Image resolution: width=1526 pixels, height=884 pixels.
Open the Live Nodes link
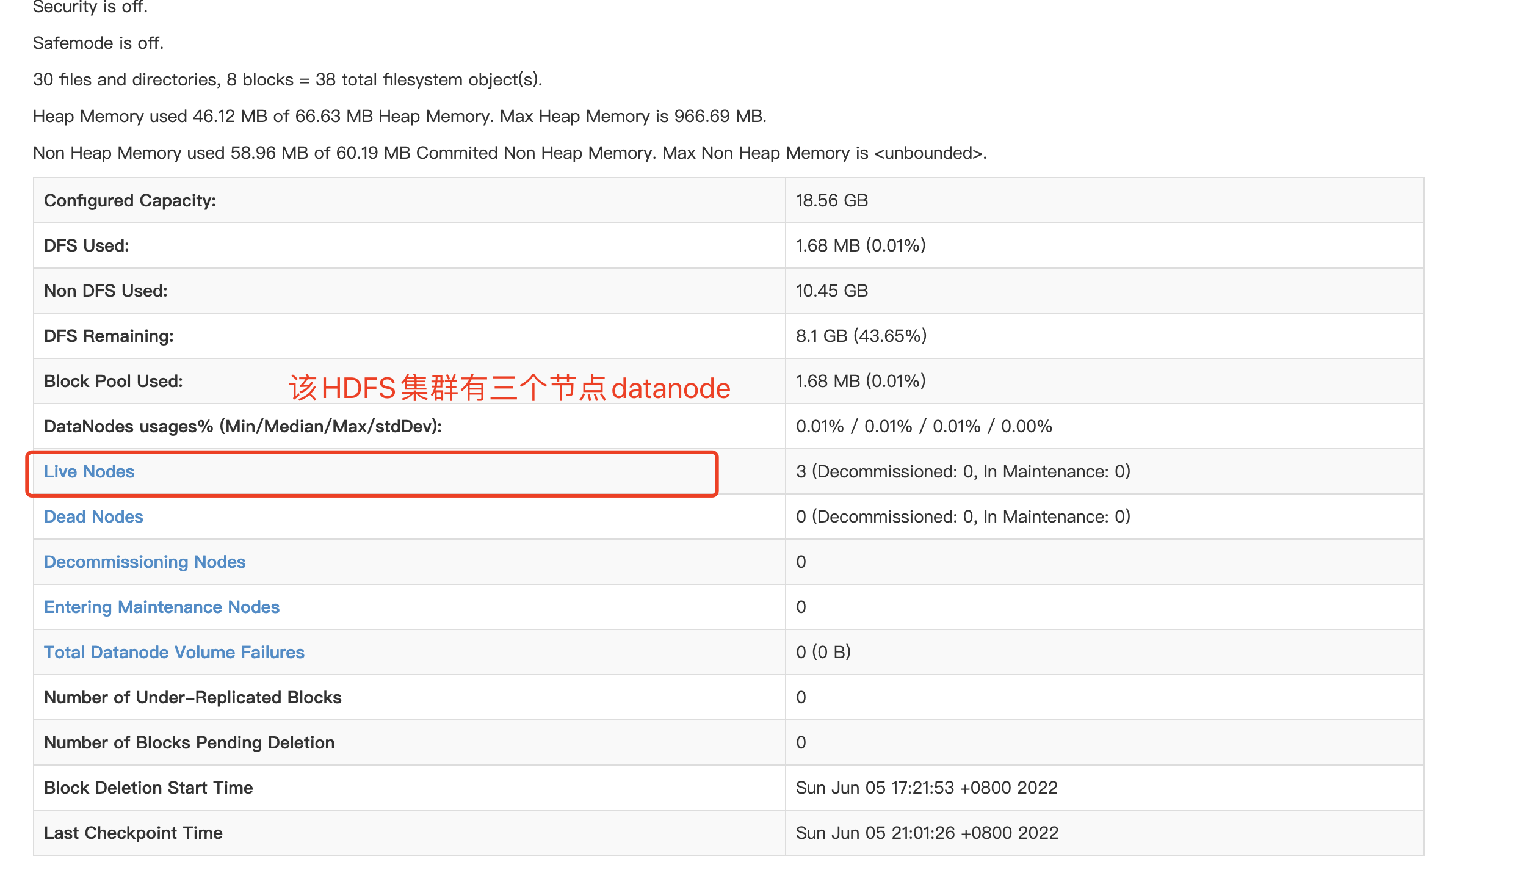(x=89, y=471)
